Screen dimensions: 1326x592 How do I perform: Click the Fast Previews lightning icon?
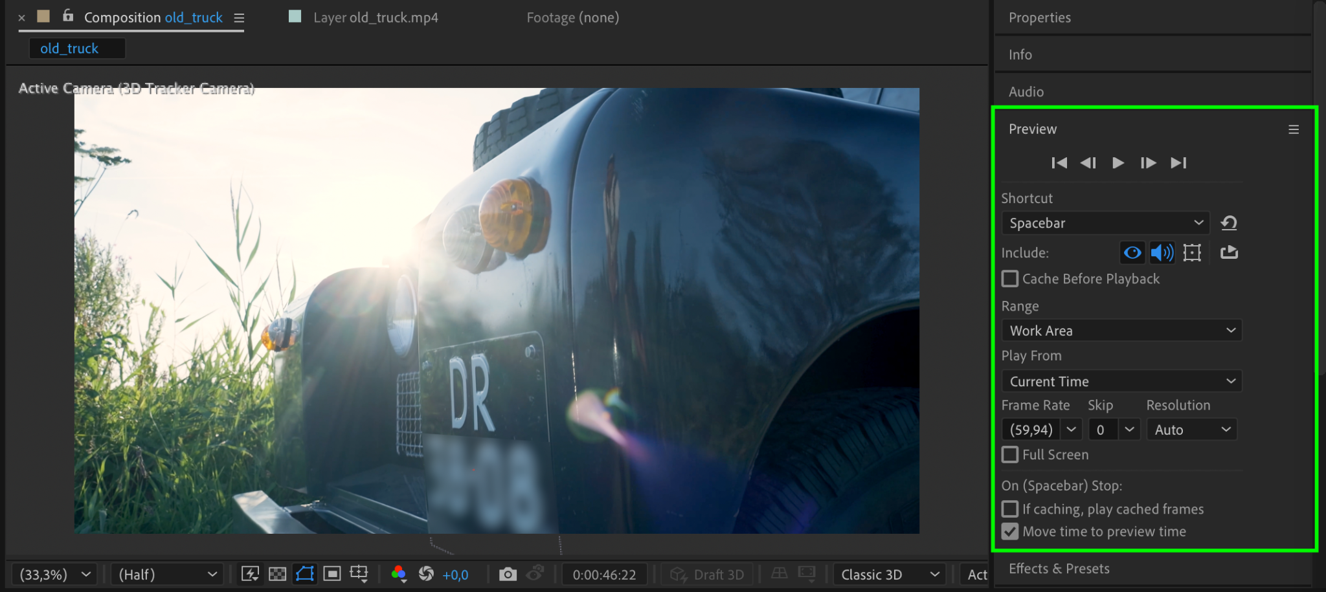[x=250, y=574]
